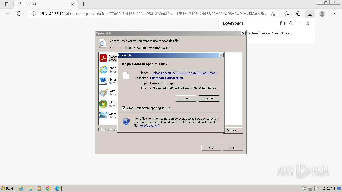Viewport: 342px width, 192px height.
Task: Select Windows Media Center program icon
Action: click(103, 104)
